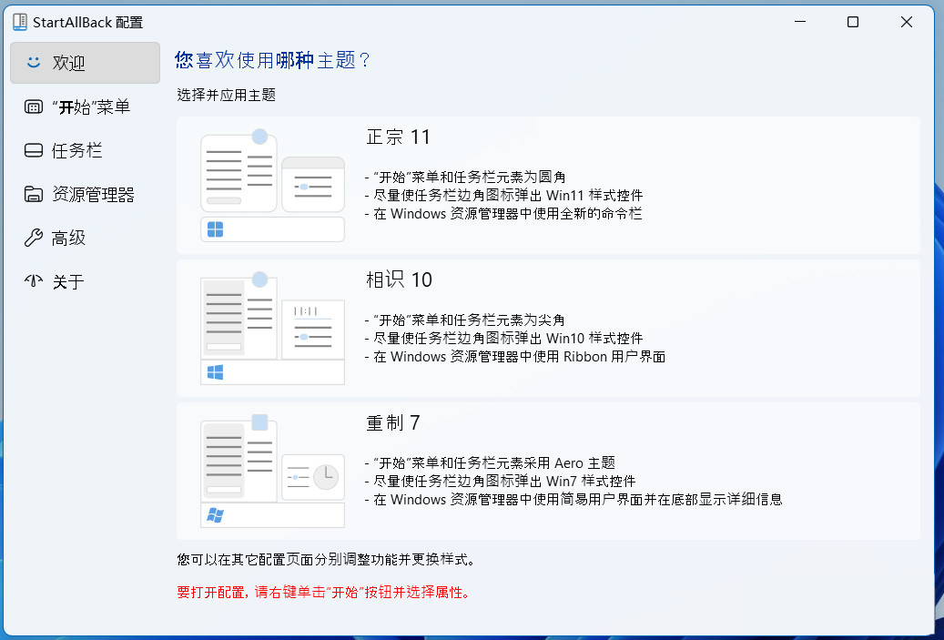
Task: Click the 正宗 11 preview thumbnail
Action: point(273,185)
